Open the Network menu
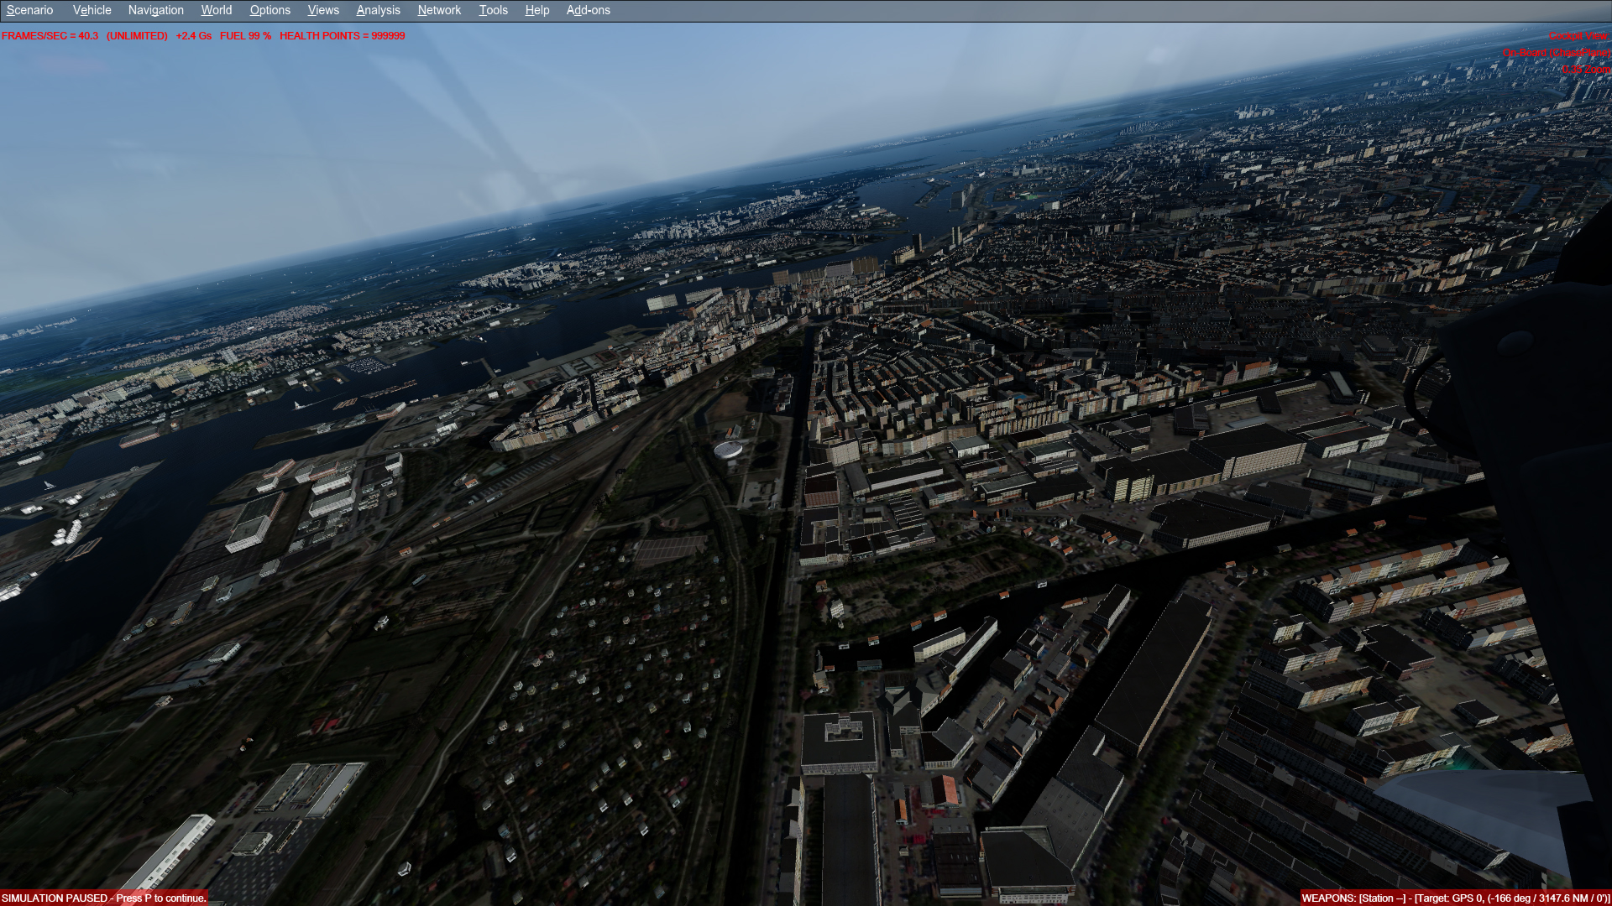This screenshot has height=906, width=1612. tap(439, 10)
